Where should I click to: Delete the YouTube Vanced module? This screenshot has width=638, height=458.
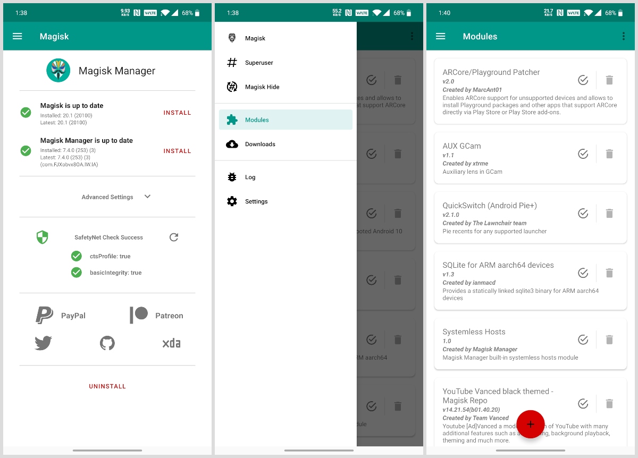[610, 404]
